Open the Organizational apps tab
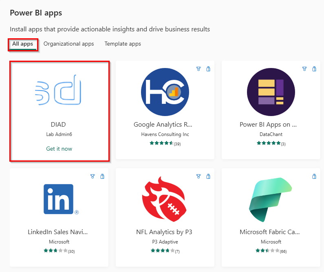Screen dimensions: 324x272 tap(68, 44)
